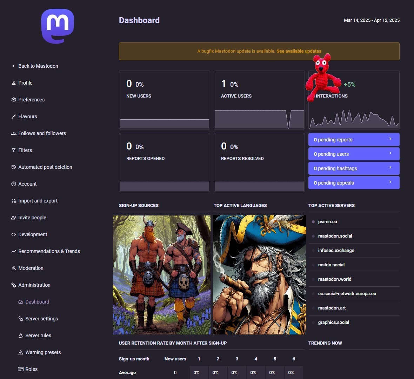Return via Back to Mastodon link
Screen dimensions: 414x379
[38, 66]
